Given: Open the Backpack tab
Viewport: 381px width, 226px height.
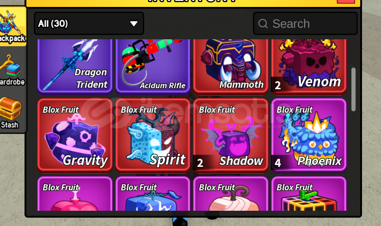Looking at the screenshot, I should click(x=12, y=26).
